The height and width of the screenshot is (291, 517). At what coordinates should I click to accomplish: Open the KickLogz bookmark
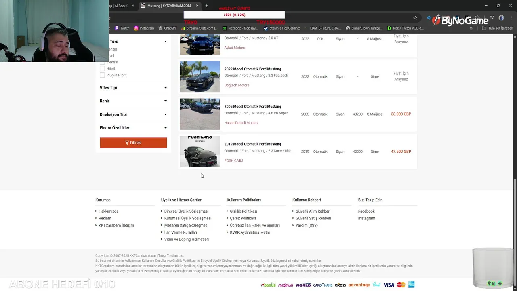[x=240, y=28]
